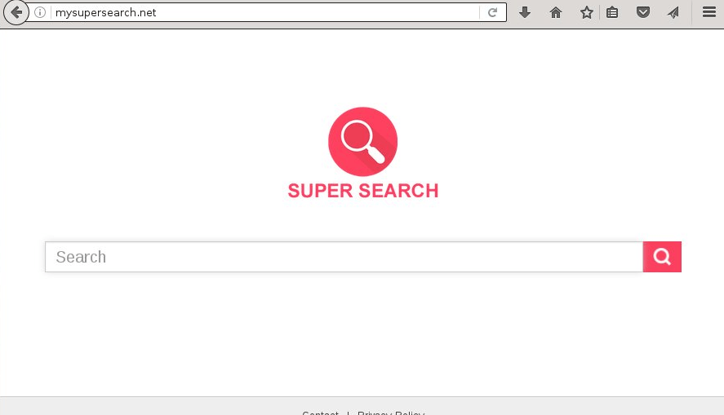Click the Search placeholder text in the field
Screen dimensions: 724x415
(x=82, y=257)
